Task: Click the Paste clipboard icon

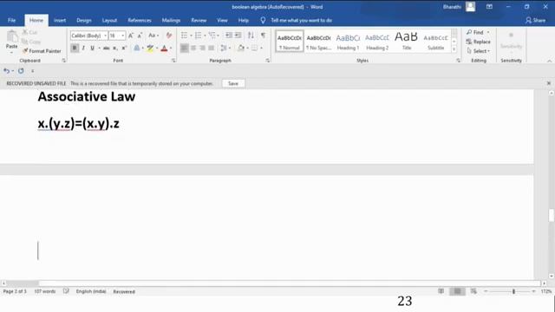Action: (11, 36)
